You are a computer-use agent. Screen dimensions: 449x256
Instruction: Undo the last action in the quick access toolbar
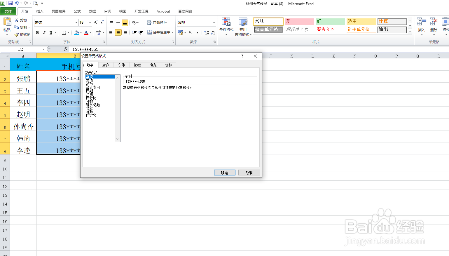click(x=17, y=4)
